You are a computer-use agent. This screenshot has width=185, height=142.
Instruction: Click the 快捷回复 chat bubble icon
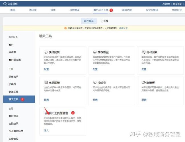click(46, 52)
